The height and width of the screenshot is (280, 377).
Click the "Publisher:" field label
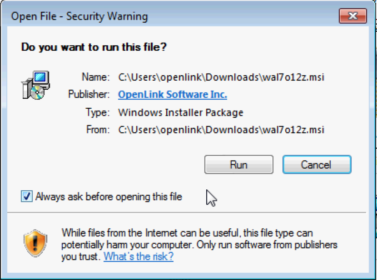(89, 94)
